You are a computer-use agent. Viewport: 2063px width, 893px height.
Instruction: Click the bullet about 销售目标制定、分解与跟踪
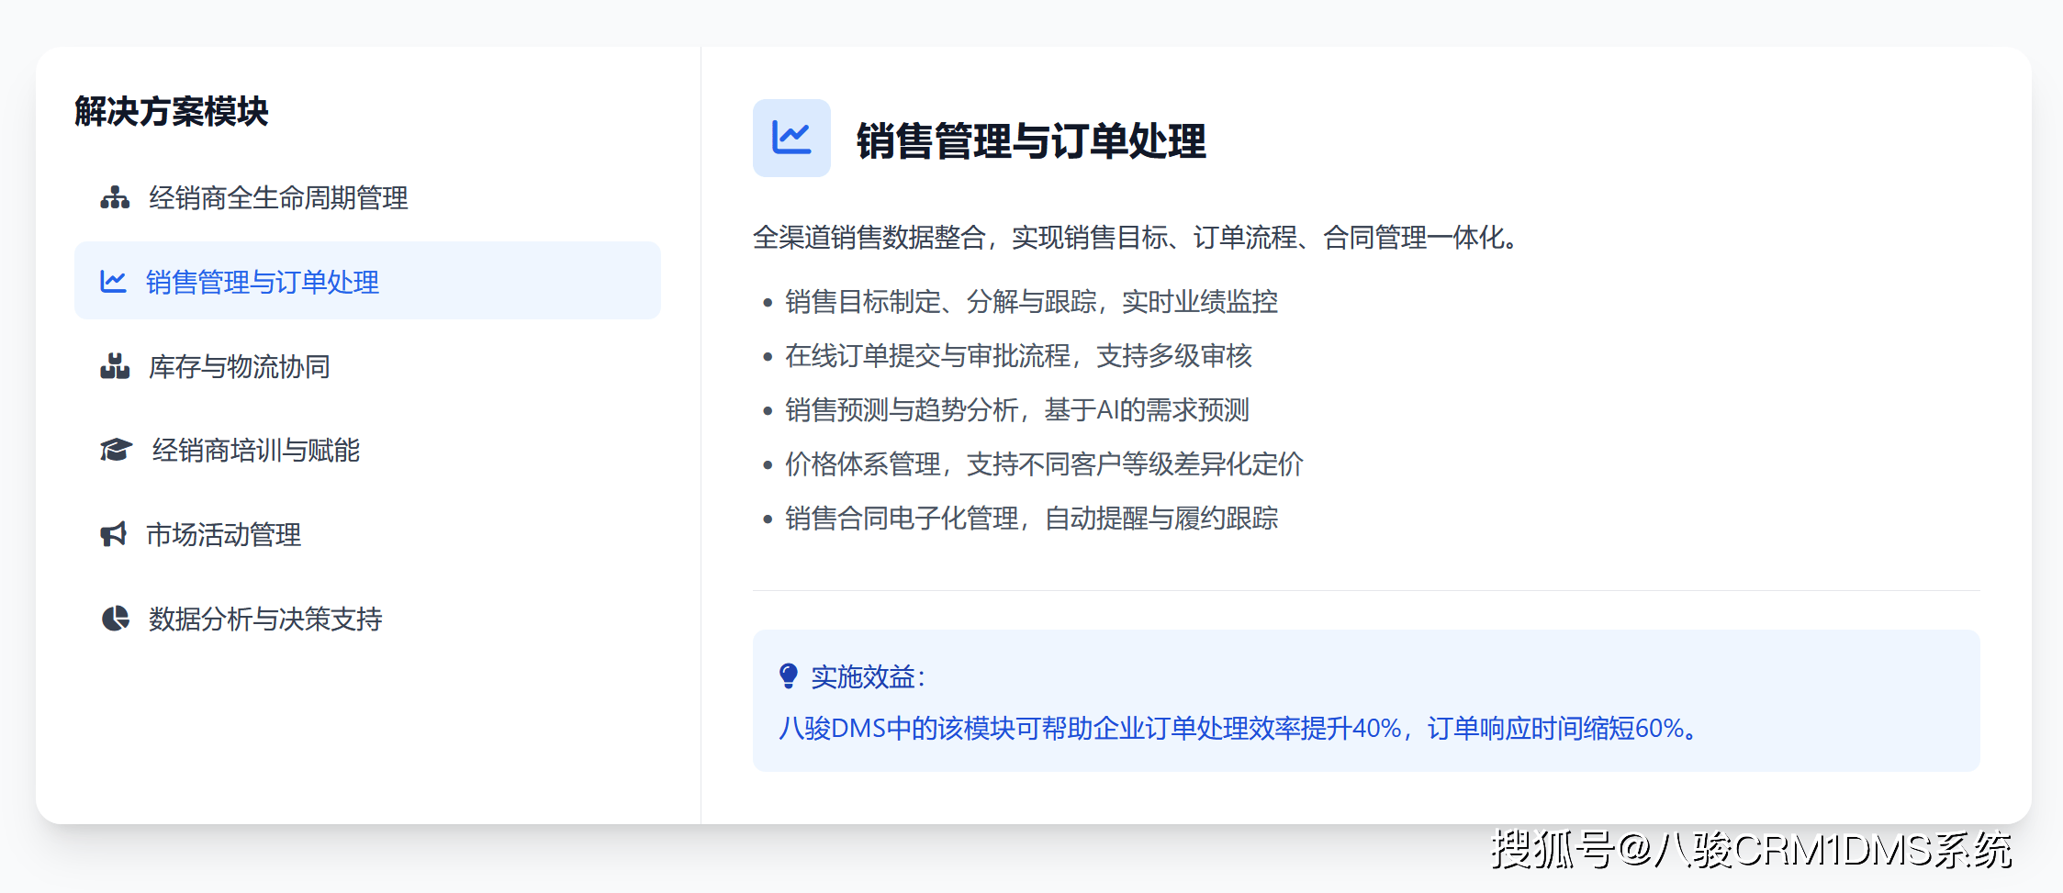[1031, 302]
